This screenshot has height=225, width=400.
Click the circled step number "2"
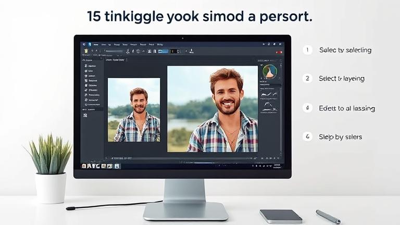[x=307, y=78]
